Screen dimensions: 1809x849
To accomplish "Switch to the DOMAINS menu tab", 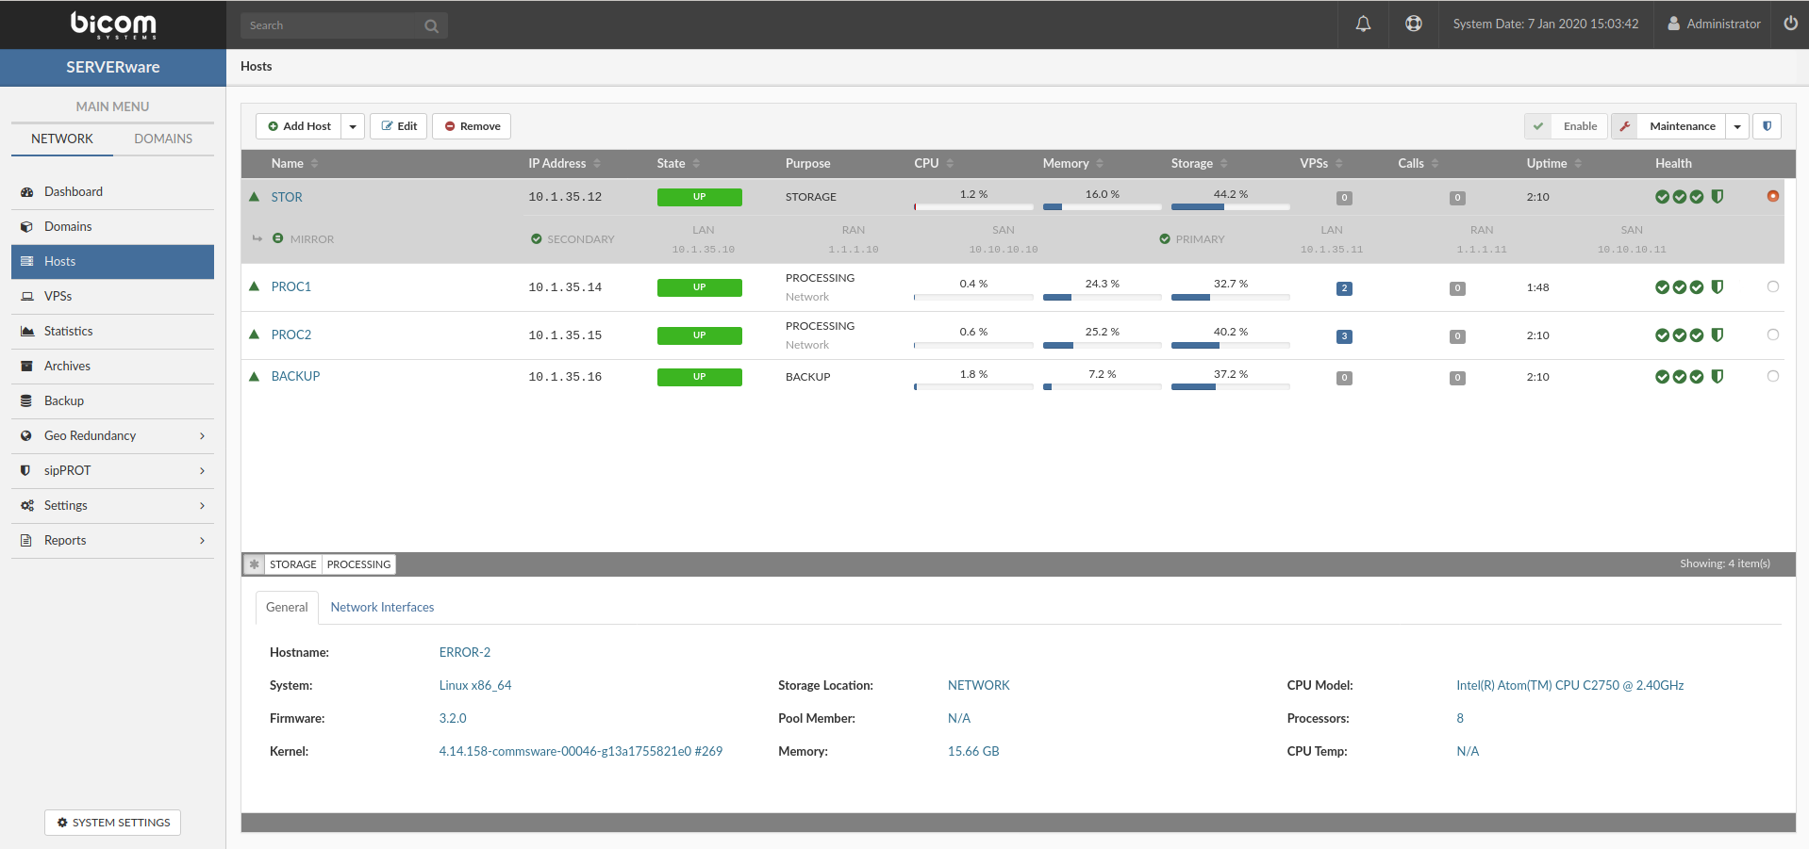I will 162,139.
